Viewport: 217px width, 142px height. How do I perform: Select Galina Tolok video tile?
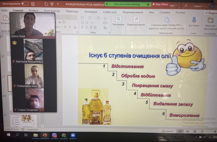click(x=32, y=23)
